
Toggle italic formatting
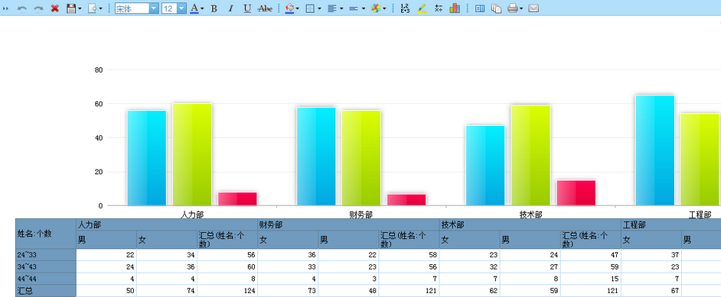click(231, 8)
